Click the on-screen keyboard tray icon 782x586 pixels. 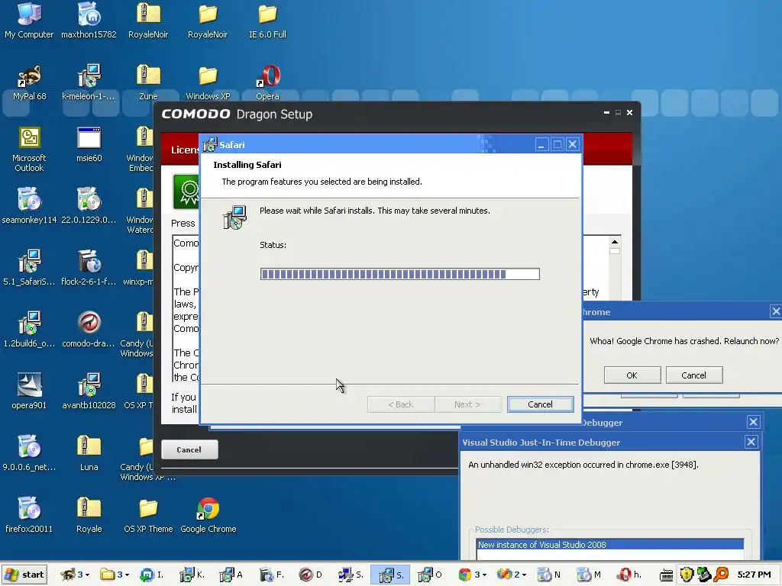666,575
